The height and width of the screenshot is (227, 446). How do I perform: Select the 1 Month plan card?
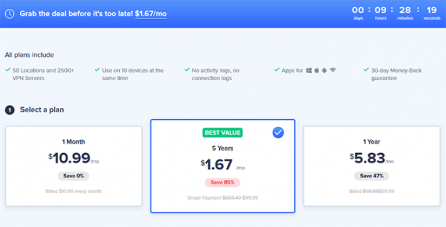pyautogui.click(x=74, y=166)
